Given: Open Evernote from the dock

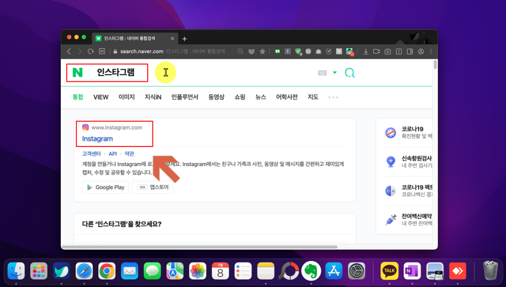Looking at the screenshot, I should click(x=311, y=271).
